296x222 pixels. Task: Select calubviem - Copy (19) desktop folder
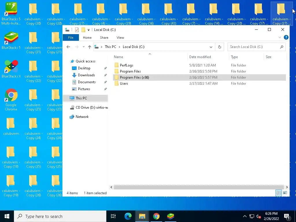[x=11, y=186]
